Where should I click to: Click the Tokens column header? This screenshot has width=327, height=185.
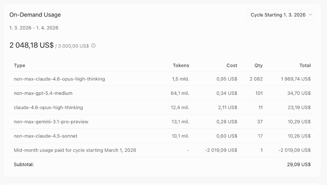point(181,65)
